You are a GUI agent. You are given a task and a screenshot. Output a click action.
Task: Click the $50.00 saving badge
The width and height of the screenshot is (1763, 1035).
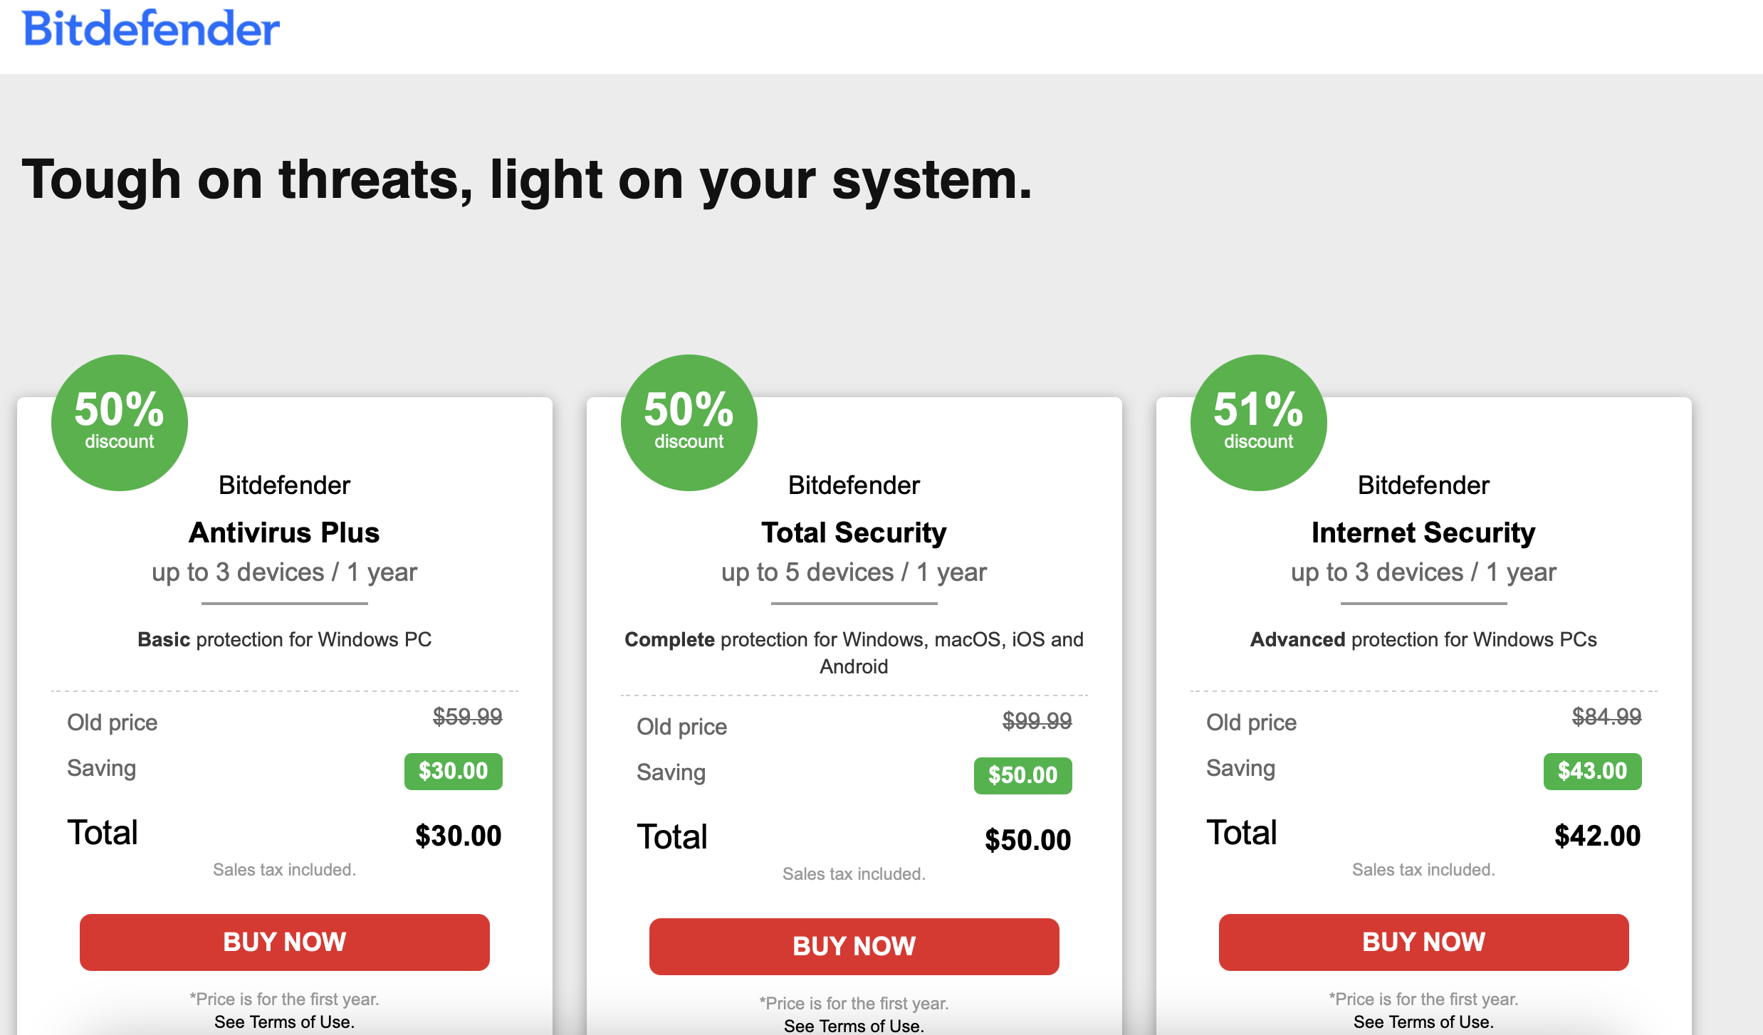pos(1022,775)
